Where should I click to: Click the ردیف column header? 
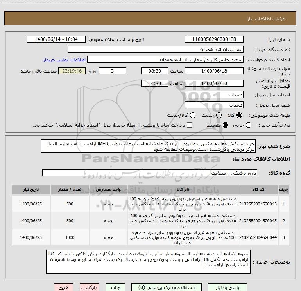[x=284, y=189]
